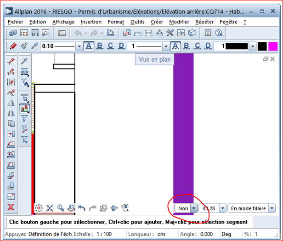Click the layout editor icon
Image resolution: width=283 pixels, height=241 pixels.
click(x=62, y=33)
